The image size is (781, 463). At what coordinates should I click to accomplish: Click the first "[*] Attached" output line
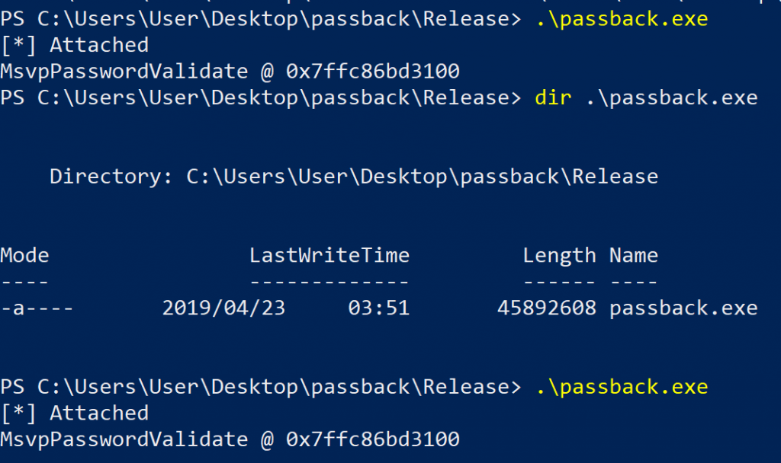click(x=74, y=46)
